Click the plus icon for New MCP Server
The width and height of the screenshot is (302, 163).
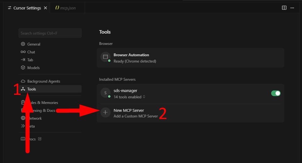[x=105, y=113]
